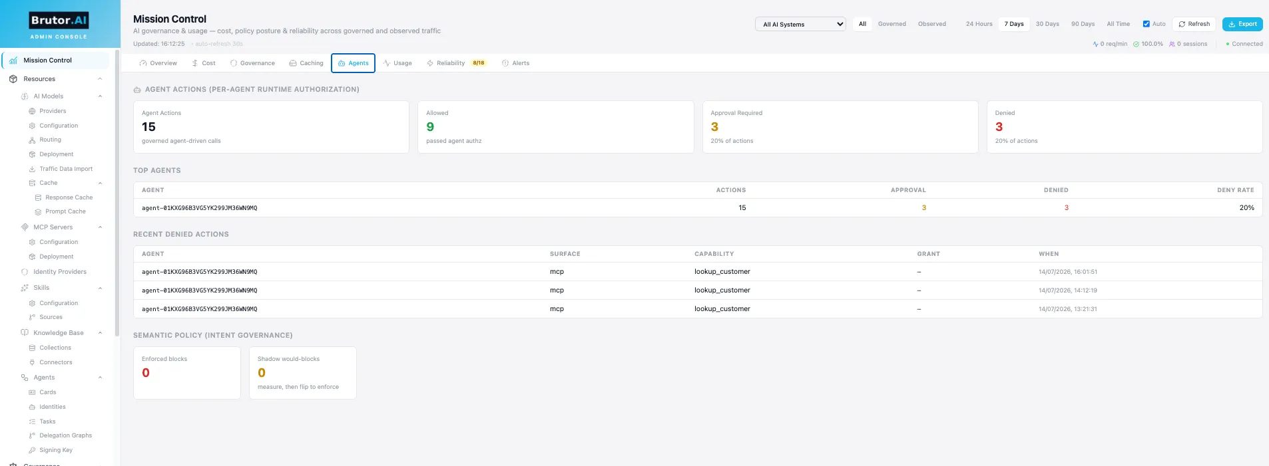Click the Resources cube icon

(13, 79)
